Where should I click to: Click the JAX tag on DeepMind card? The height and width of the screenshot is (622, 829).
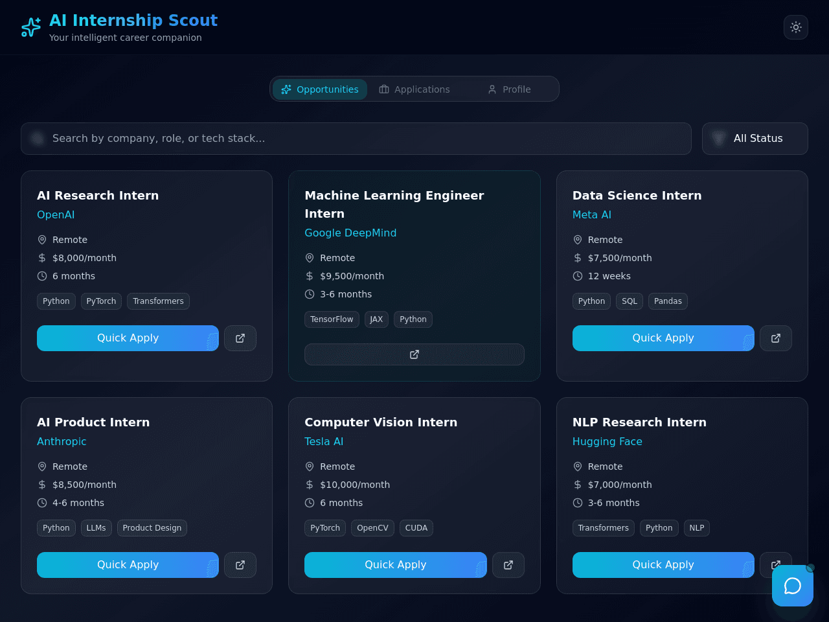[x=376, y=319]
